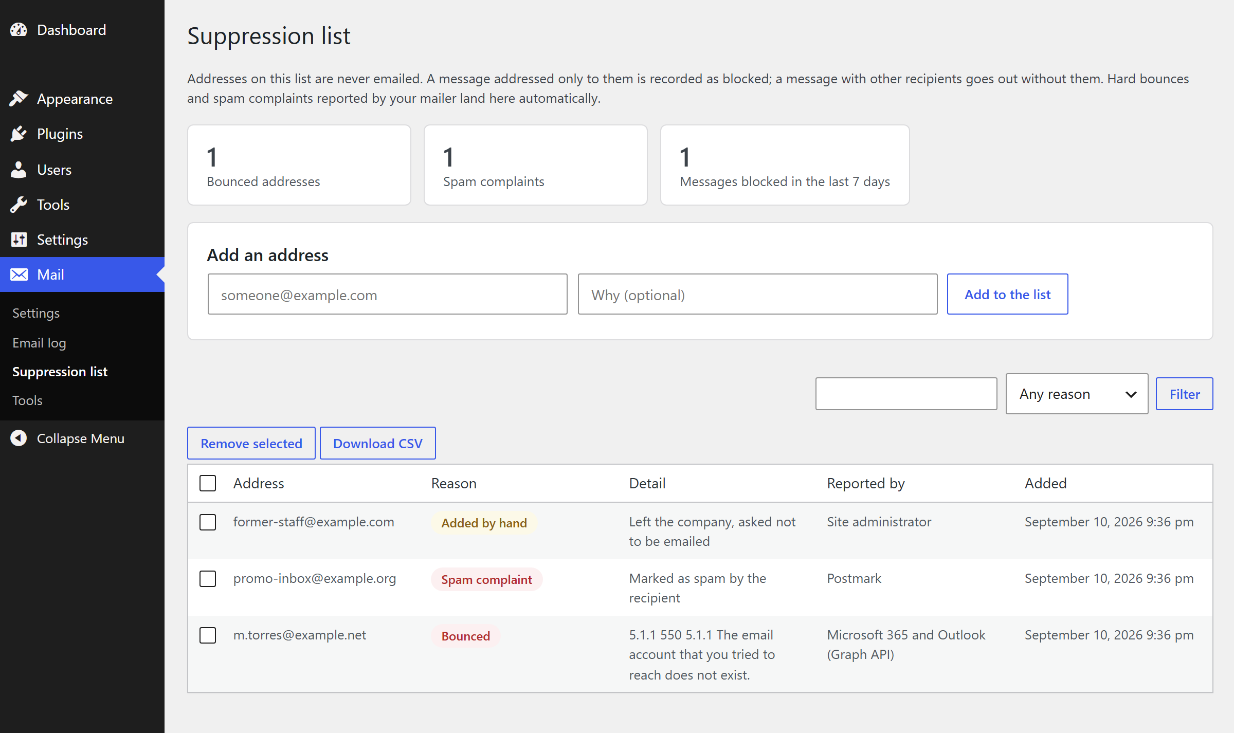Click the Filter button

tap(1184, 394)
